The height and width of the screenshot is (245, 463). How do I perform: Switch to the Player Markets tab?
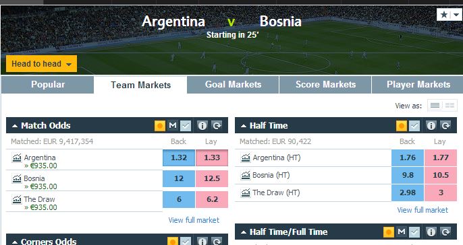coord(418,85)
